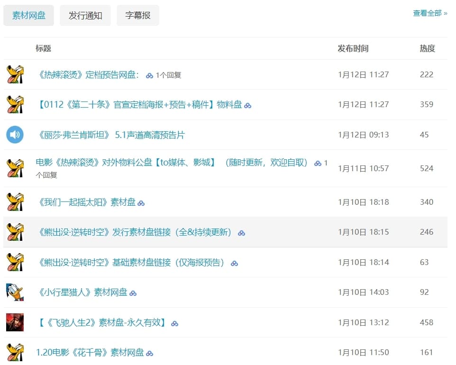
Task: Click cloud-disk icon after 飞驰人生2 素材盘 title
Action: (x=174, y=323)
